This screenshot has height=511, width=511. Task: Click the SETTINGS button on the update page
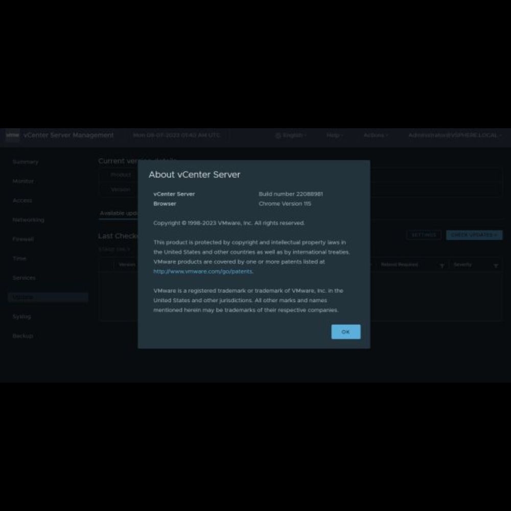[x=424, y=235]
